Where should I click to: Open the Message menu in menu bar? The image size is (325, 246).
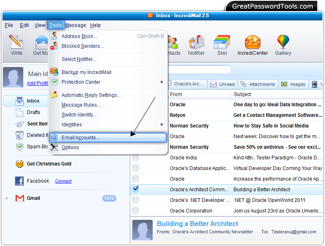pos(76,25)
